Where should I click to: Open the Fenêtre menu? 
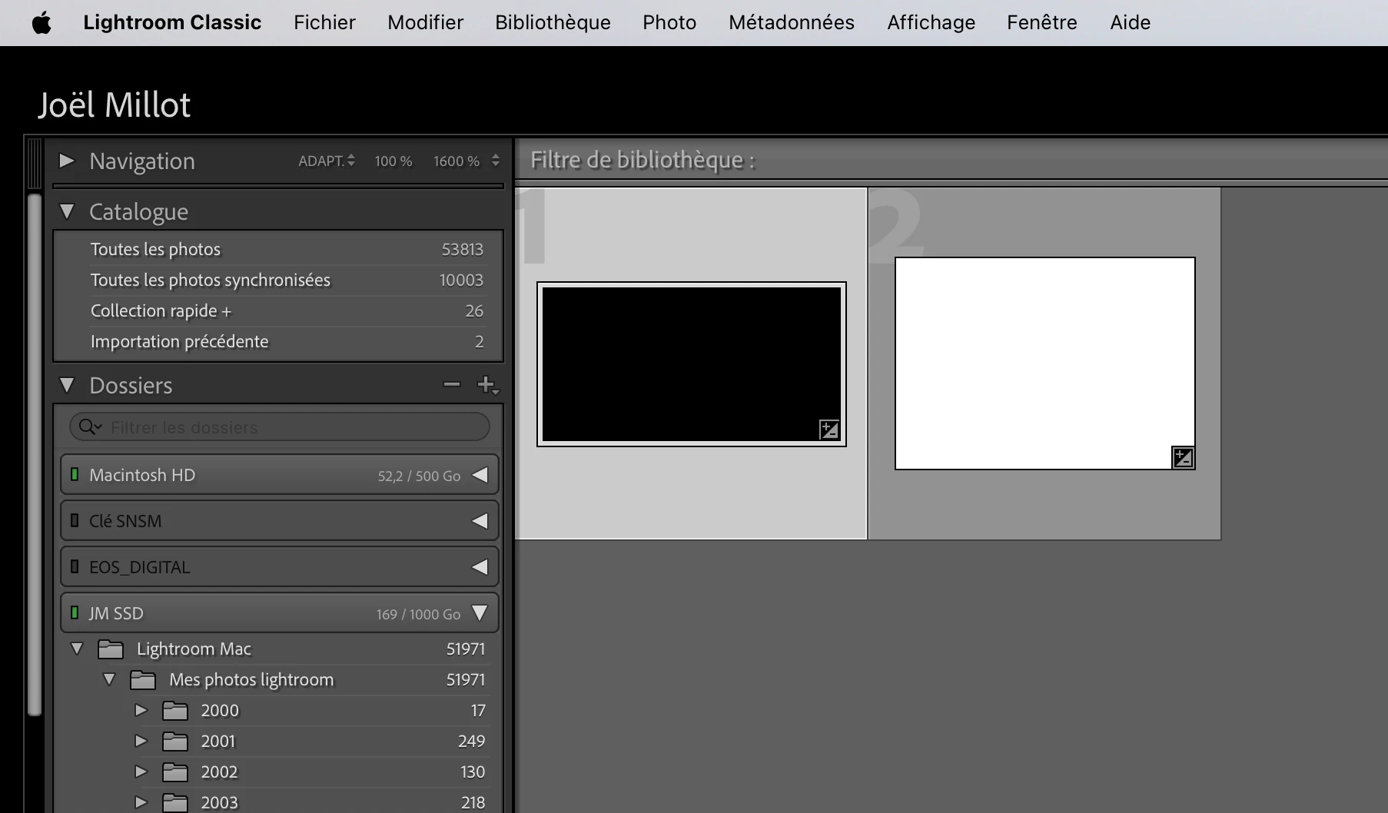tap(1042, 23)
